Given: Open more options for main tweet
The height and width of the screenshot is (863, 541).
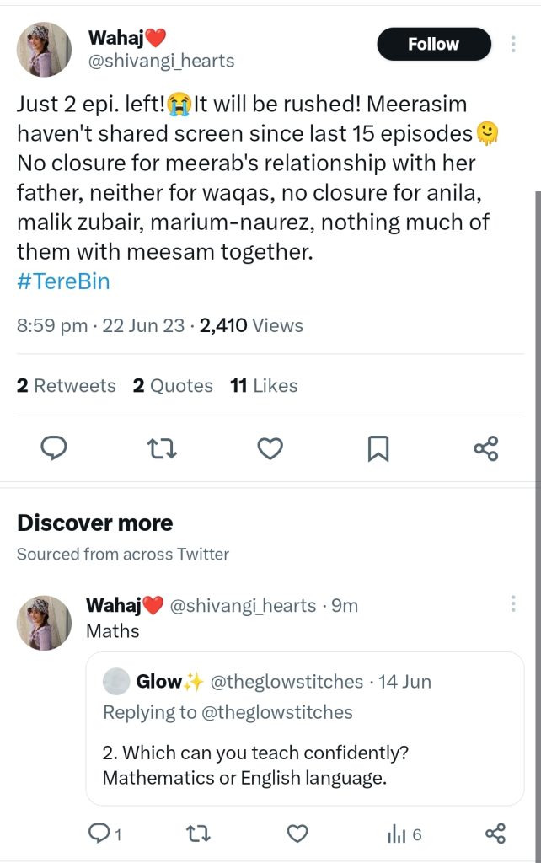Looking at the screenshot, I should click(513, 44).
